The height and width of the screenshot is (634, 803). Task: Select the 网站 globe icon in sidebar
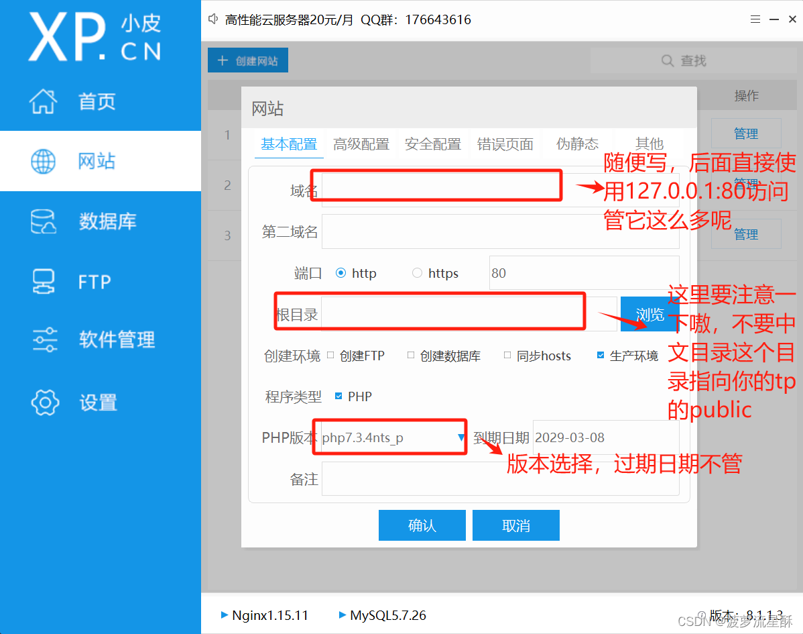pyautogui.click(x=43, y=162)
